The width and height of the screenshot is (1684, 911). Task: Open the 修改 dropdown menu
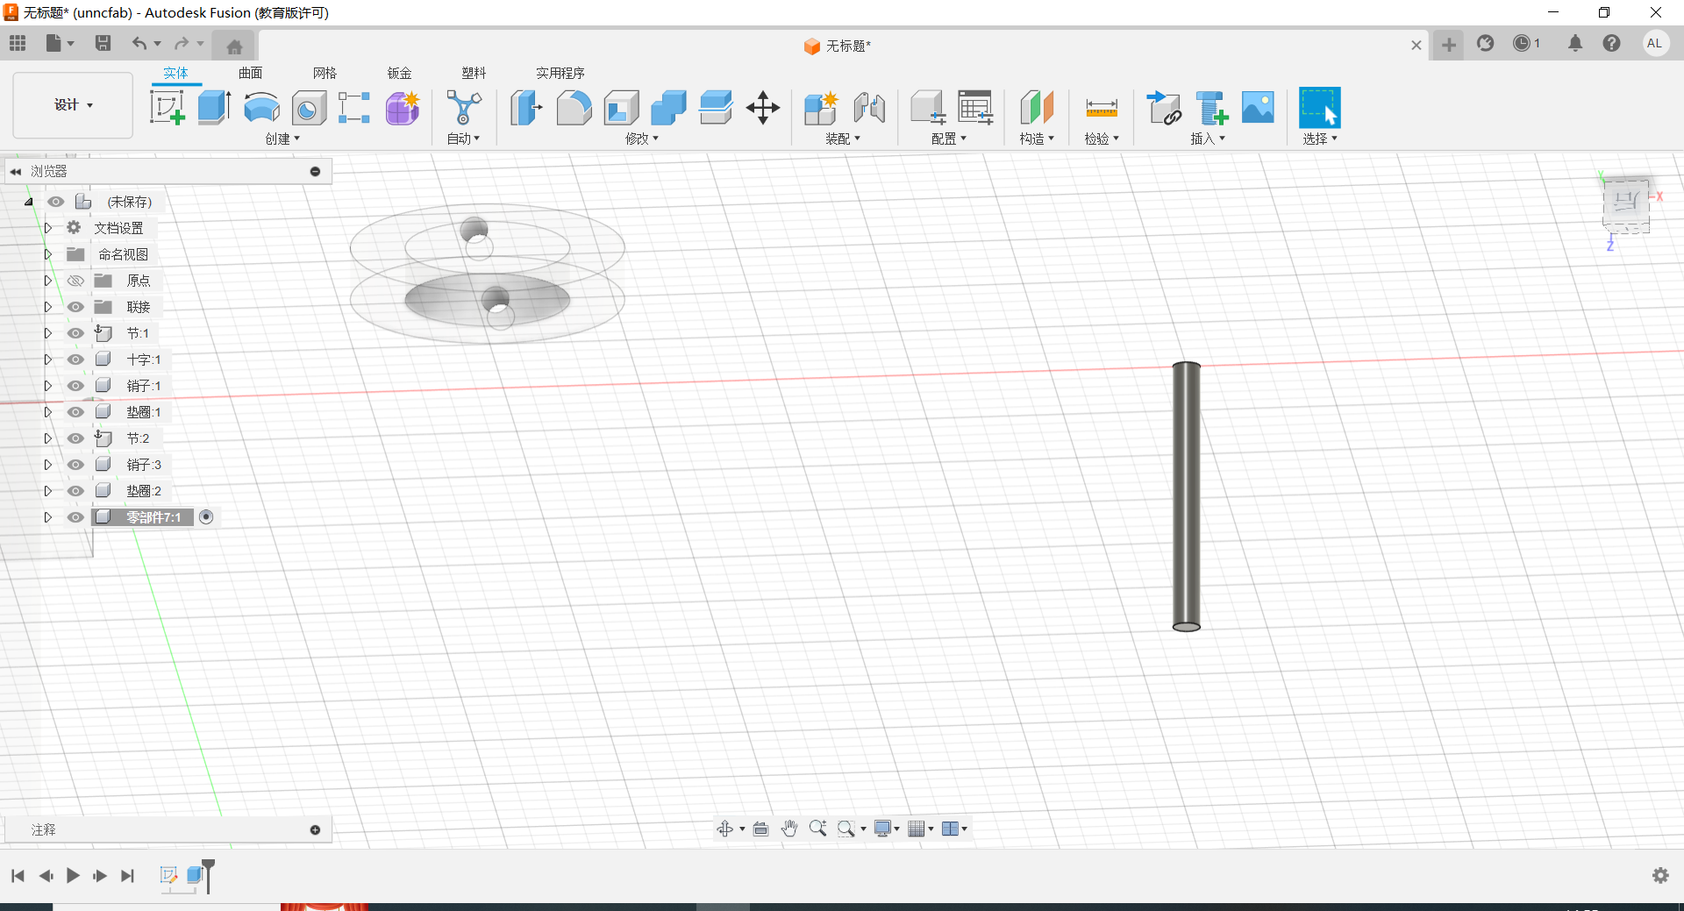tap(641, 139)
